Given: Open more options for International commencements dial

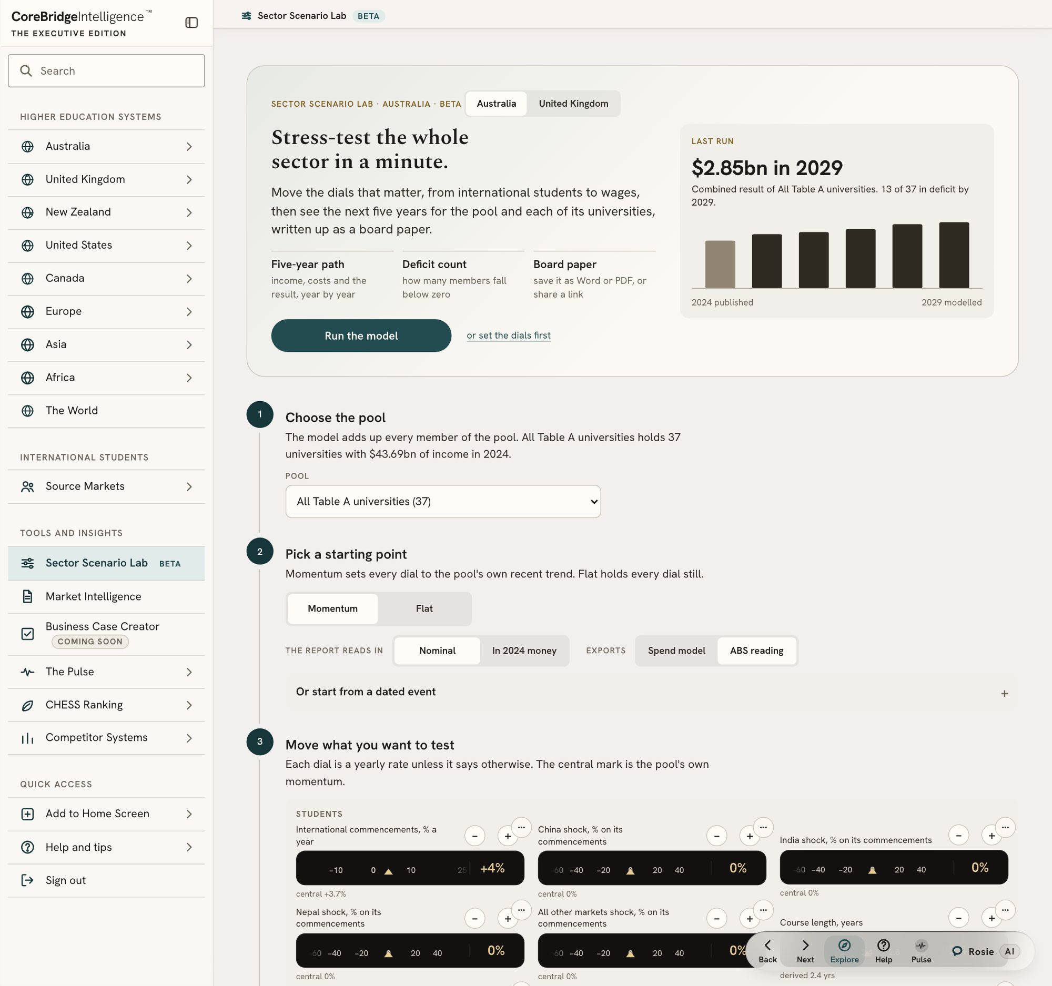Looking at the screenshot, I should pyautogui.click(x=521, y=827).
